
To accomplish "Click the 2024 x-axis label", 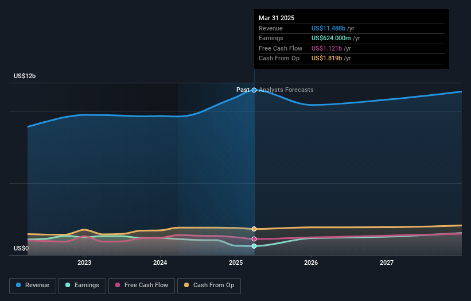I will (160, 263).
